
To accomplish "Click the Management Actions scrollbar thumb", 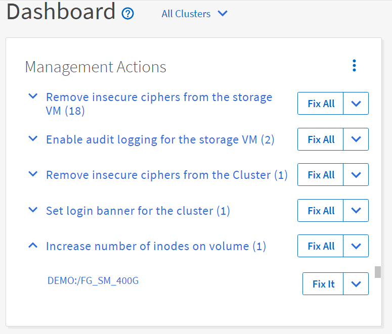I will tap(377, 272).
